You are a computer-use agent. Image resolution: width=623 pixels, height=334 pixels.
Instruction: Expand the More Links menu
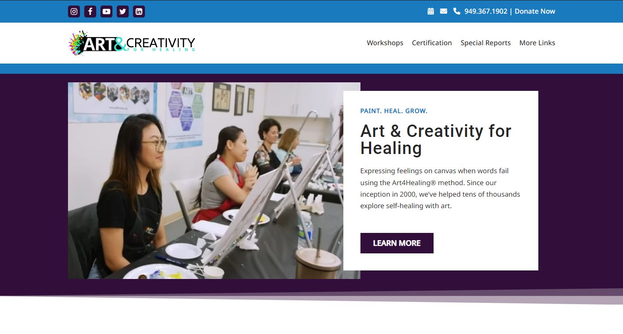pos(537,43)
